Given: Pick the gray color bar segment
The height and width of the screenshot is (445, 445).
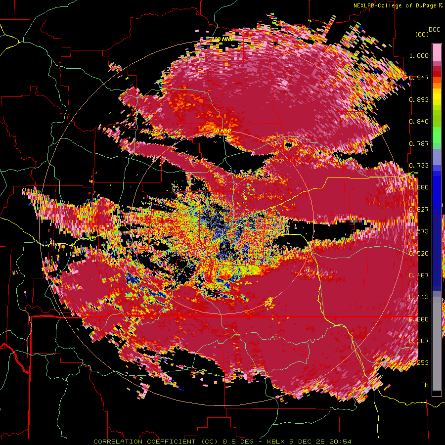Looking at the screenshot, I should (437, 344).
